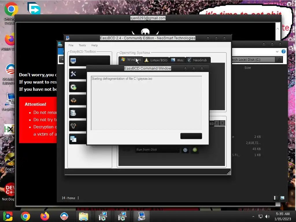Switch to the Linux/BSD tab

tap(156, 60)
